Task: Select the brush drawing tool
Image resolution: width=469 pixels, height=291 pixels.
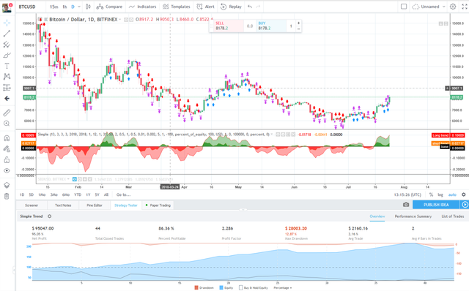Action: (7, 56)
